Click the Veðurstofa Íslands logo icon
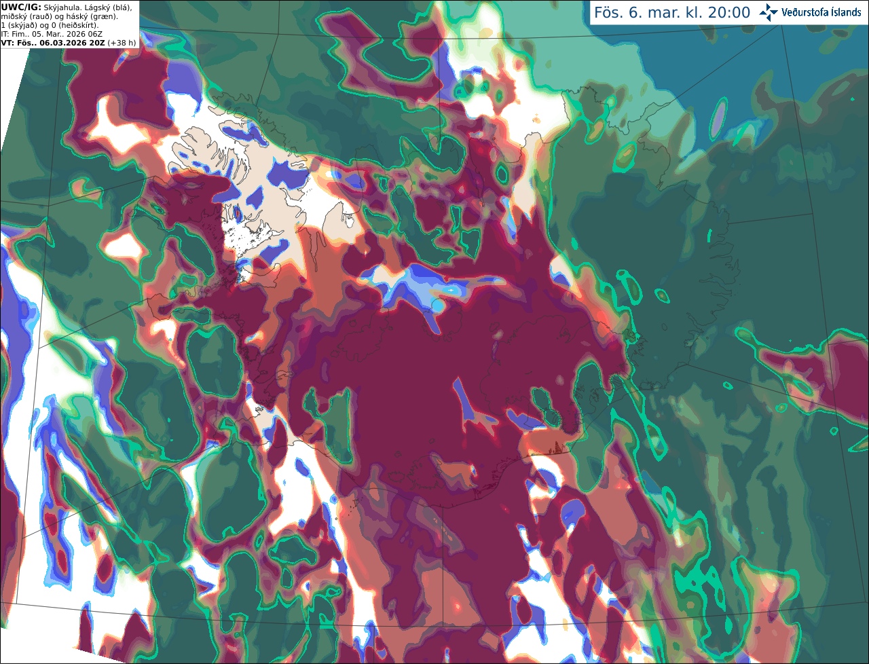Viewport: 869px width, 664px height. click(768, 12)
